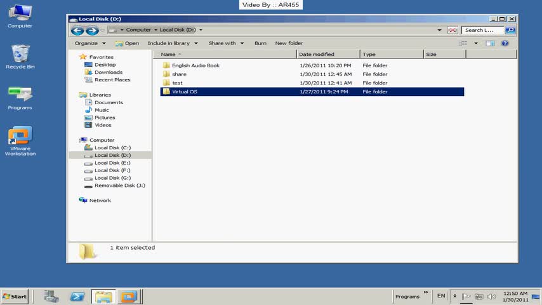Viewport: 542px width, 305px height.
Task: Click the Action Center flag icon
Action: click(466, 296)
